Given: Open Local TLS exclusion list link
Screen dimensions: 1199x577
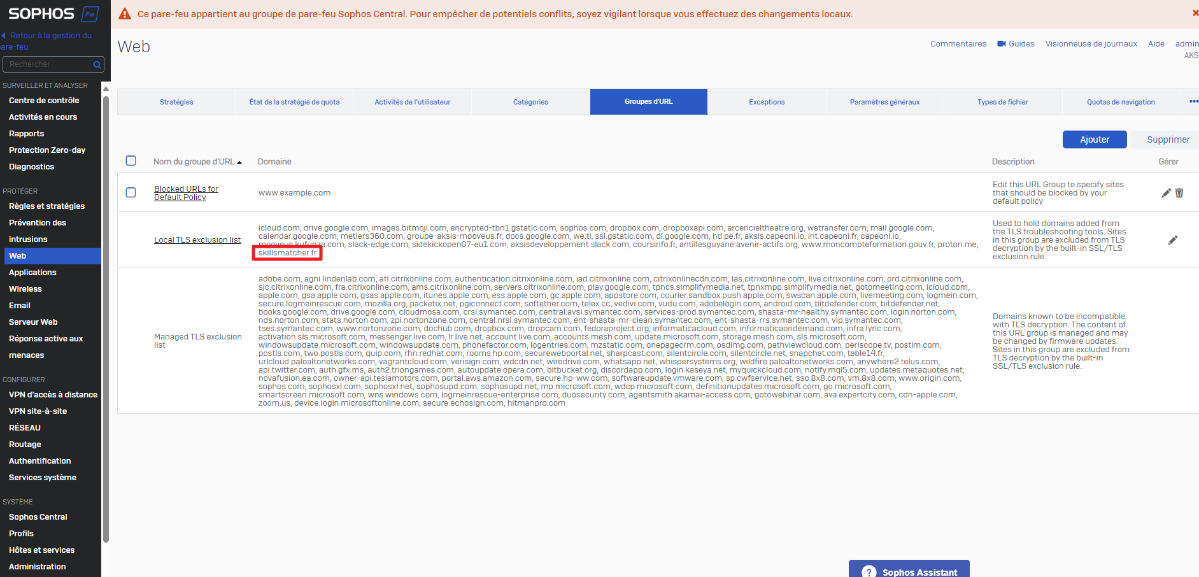Looking at the screenshot, I should click(197, 240).
